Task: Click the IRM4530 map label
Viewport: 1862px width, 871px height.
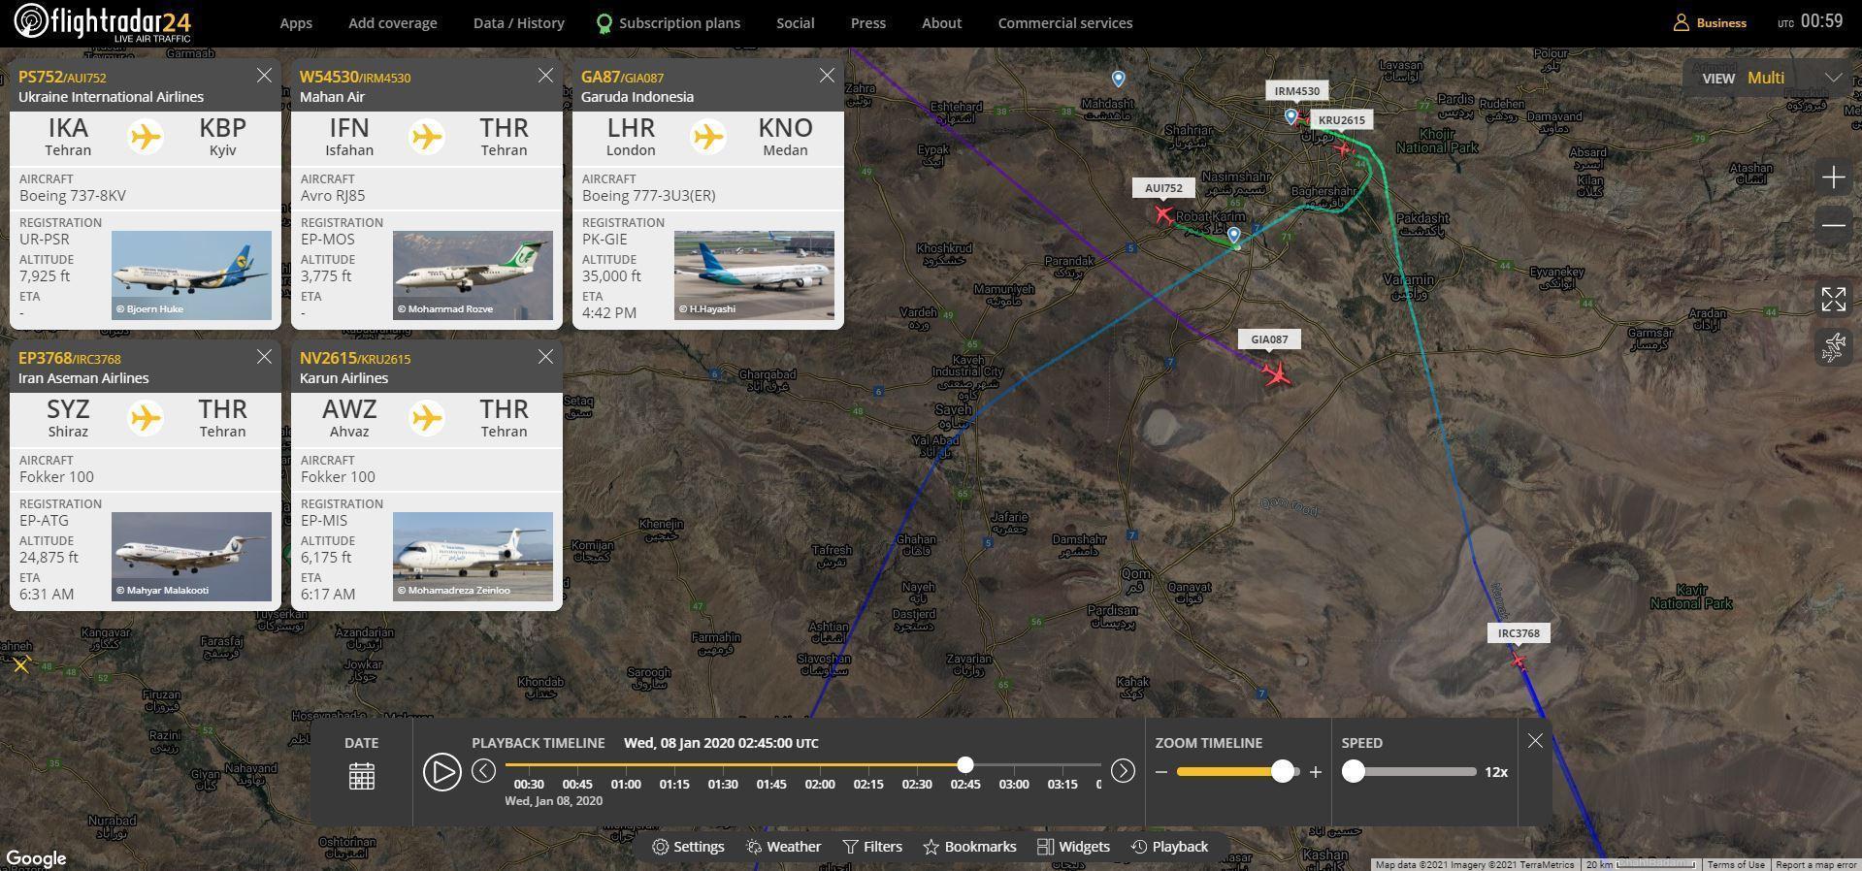Action: [1297, 91]
